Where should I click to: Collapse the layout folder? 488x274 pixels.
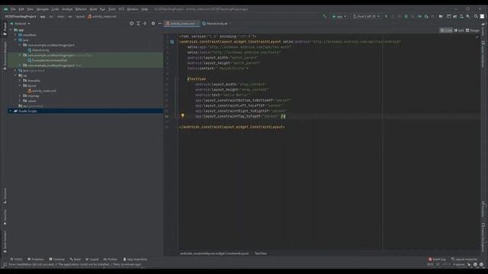[20, 86]
